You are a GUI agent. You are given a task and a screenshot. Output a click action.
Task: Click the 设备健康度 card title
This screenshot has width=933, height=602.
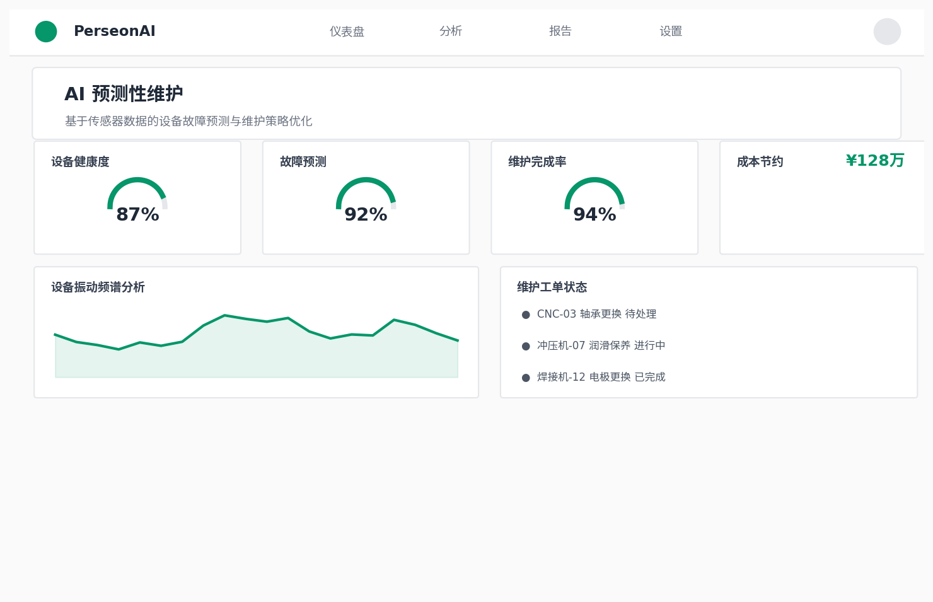80,162
